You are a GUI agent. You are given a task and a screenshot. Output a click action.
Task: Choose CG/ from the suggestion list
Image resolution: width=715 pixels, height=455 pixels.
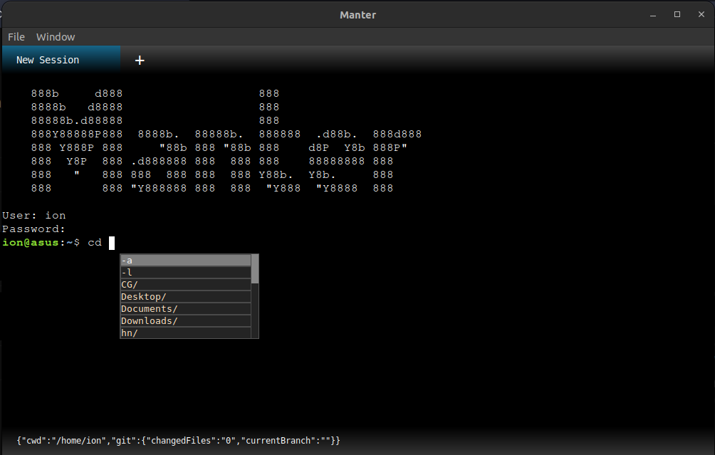(186, 285)
